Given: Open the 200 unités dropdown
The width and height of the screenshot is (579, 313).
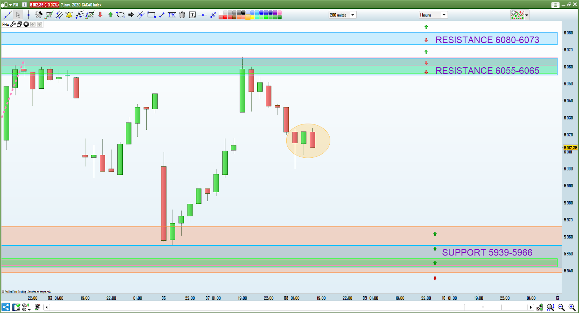Looking at the screenshot, I should [342, 15].
